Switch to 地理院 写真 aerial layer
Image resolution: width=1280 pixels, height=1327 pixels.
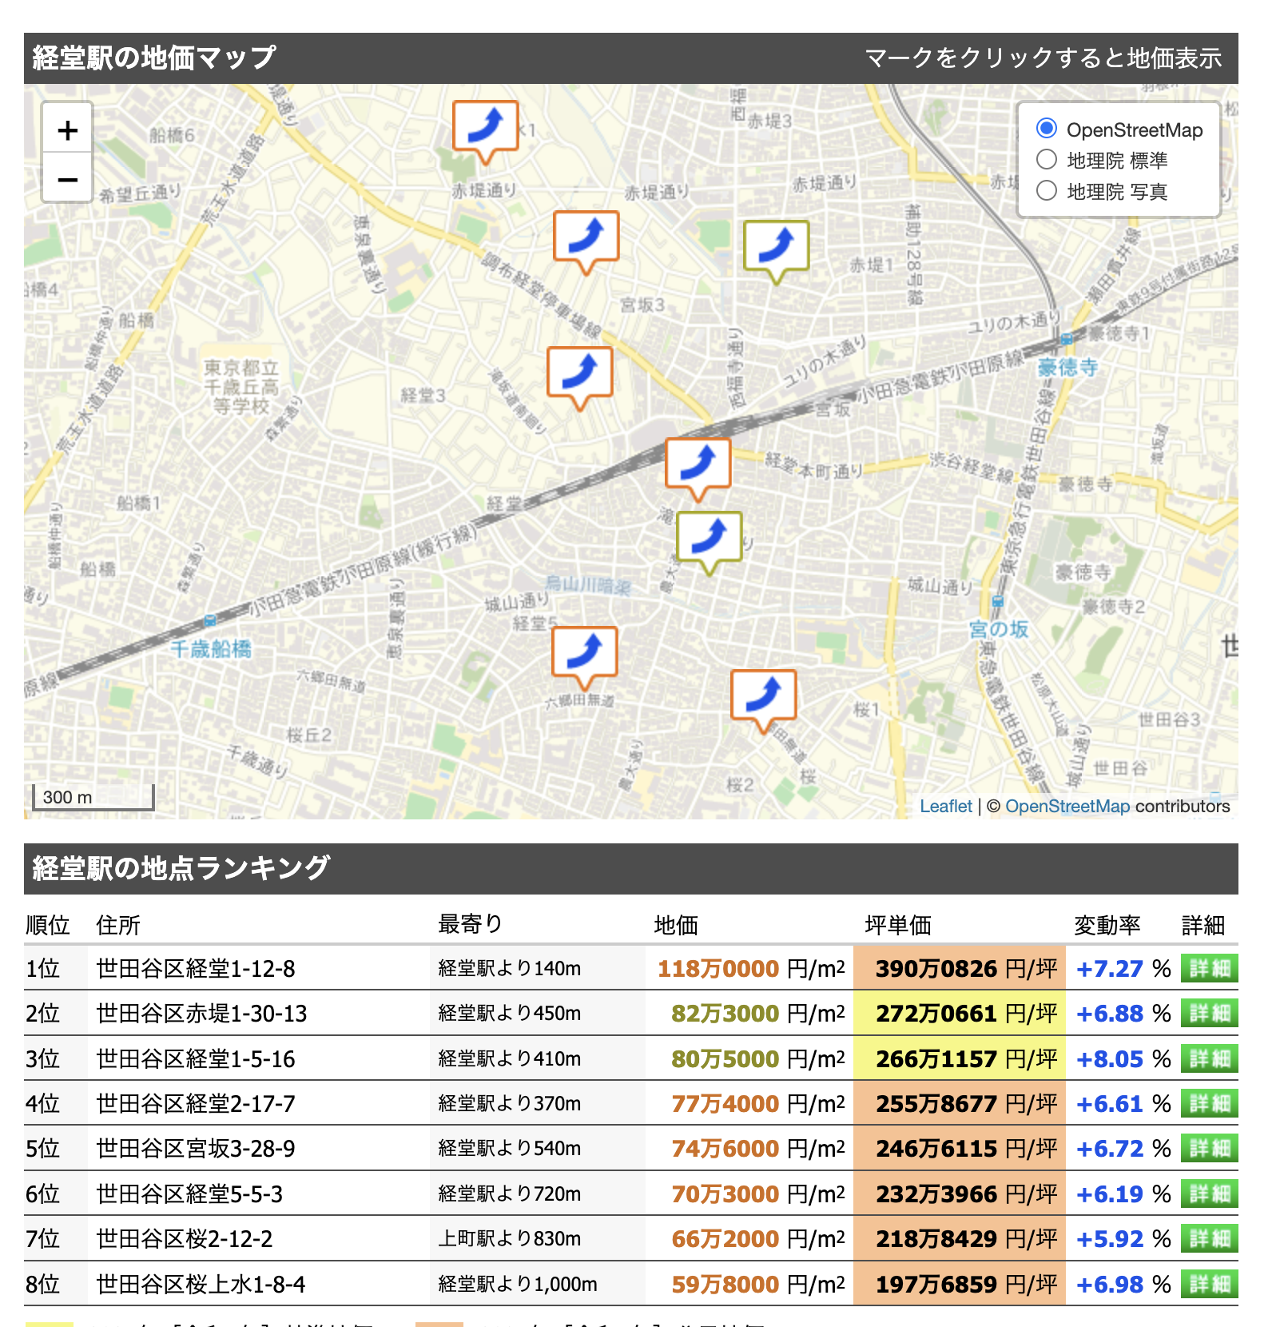click(1046, 191)
